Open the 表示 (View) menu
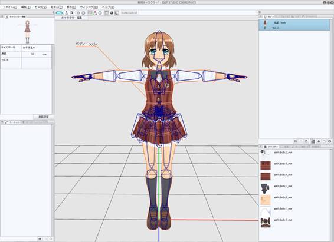This screenshot has width=334, height=242. click(71, 7)
